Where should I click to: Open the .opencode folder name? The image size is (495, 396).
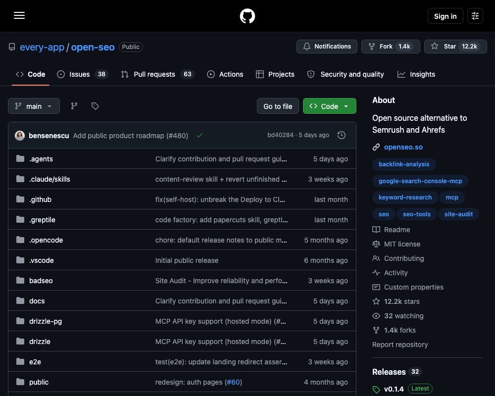pyautogui.click(x=46, y=240)
